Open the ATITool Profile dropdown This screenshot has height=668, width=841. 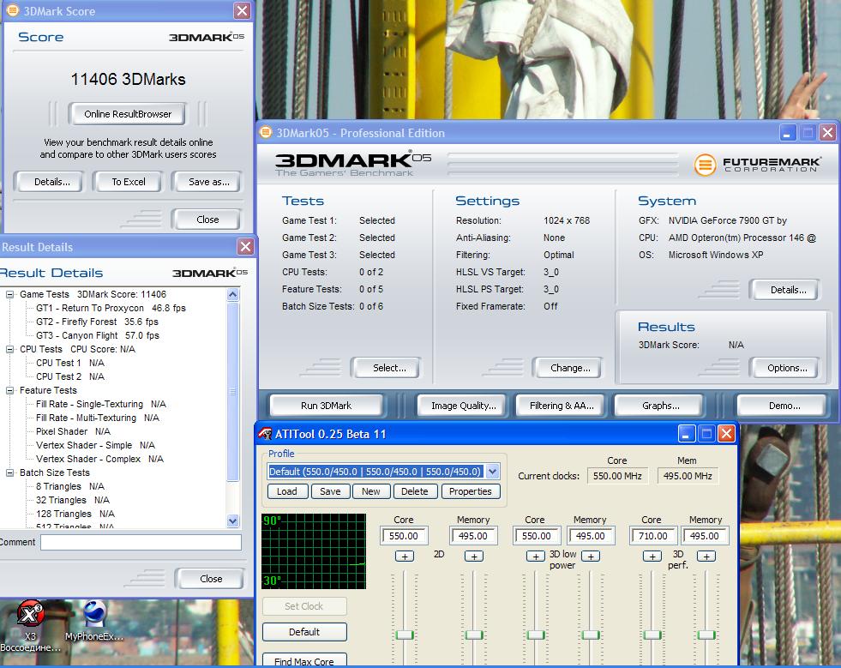click(492, 472)
